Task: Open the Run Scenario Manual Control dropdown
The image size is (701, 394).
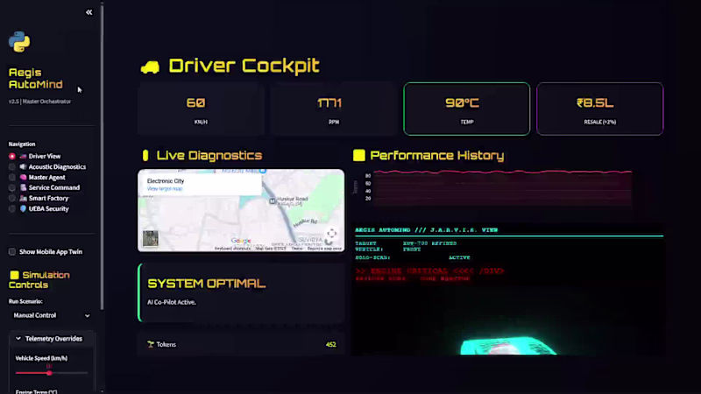Action: [51, 315]
